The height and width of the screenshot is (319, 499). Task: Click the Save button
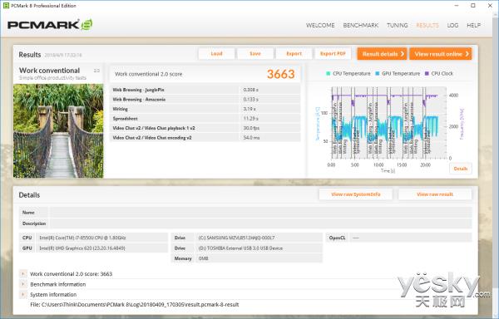pyautogui.click(x=255, y=54)
